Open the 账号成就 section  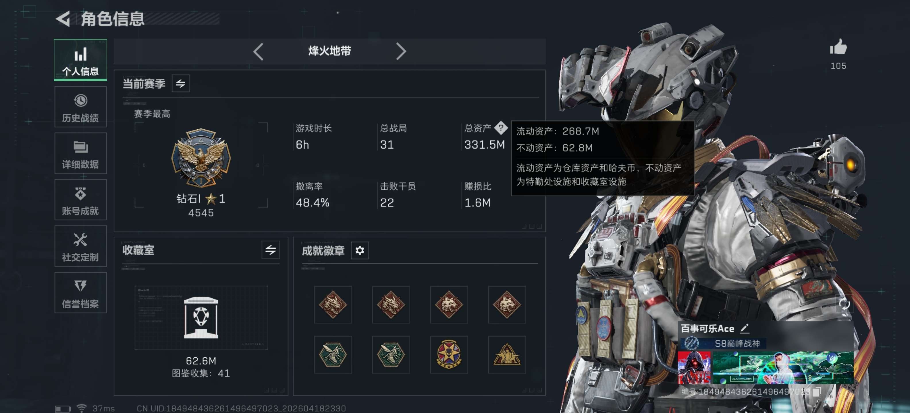(x=80, y=200)
